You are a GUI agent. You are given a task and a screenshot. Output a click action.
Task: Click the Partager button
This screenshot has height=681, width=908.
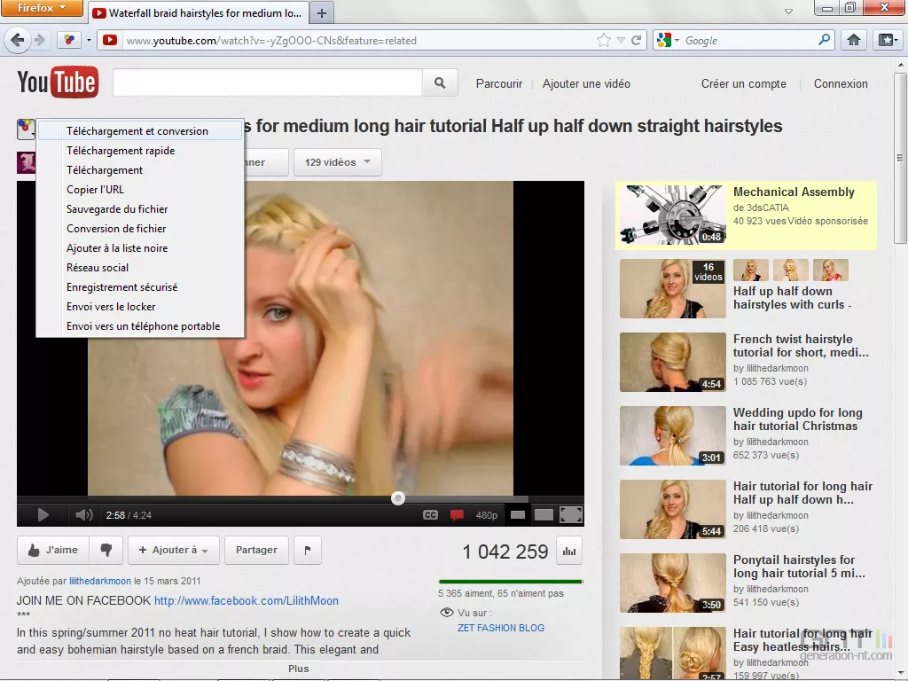256,550
